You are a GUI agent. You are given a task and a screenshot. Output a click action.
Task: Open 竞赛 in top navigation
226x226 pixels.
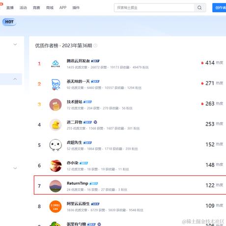pyautogui.click(x=36, y=8)
